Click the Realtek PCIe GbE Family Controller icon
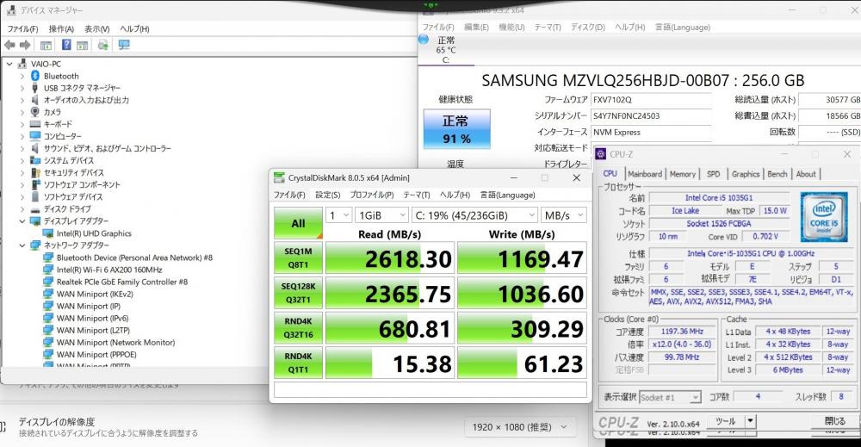 [x=48, y=282]
